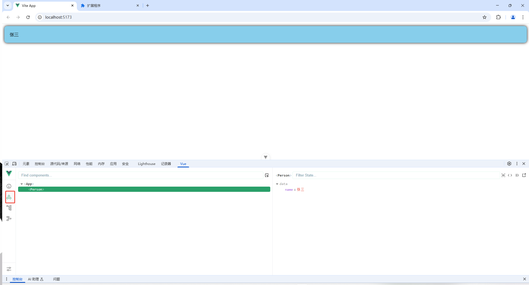Open Person component in editor via external-link icon
This screenshot has height=285, width=529.
tap(524, 175)
